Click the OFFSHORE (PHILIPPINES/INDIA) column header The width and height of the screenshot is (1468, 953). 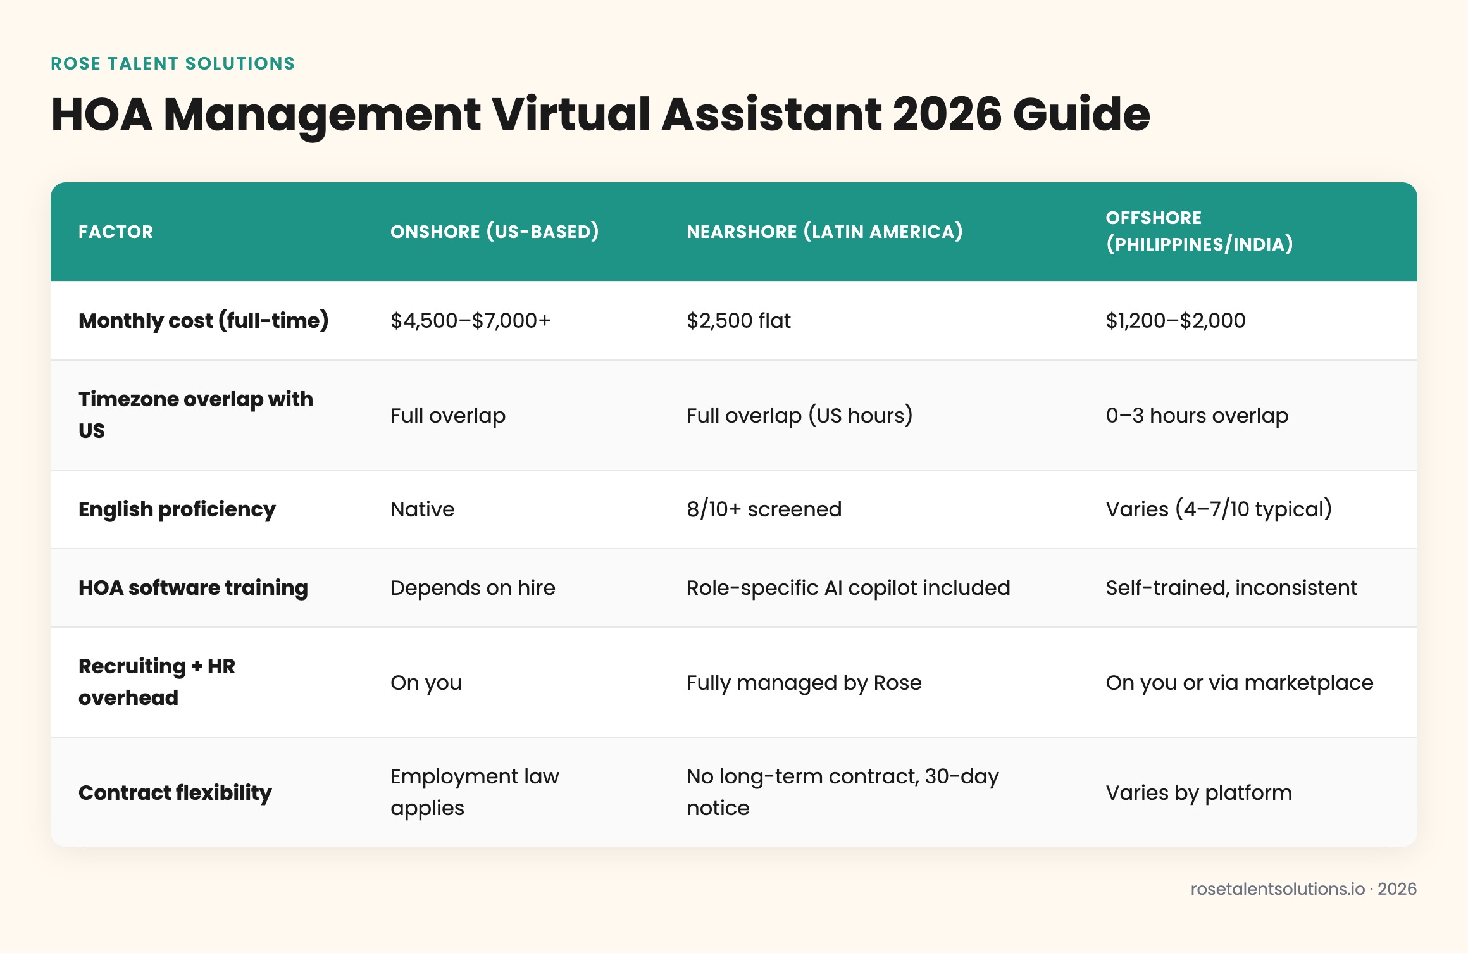click(x=1200, y=231)
